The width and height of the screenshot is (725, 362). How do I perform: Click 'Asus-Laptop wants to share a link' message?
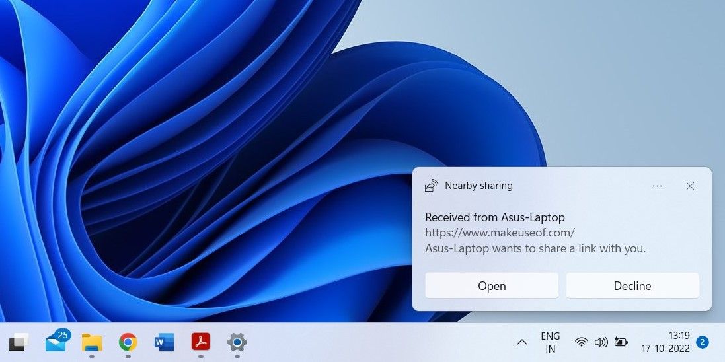(x=535, y=249)
